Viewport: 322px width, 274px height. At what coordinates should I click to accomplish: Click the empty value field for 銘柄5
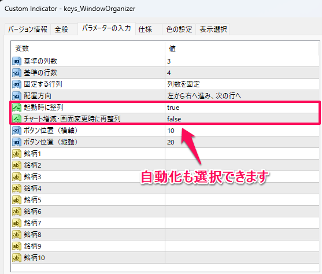[242, 200]
